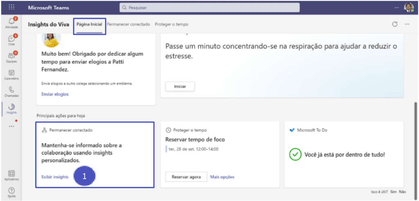
Task: Answer Sim to Isso é útil
Action: (x=393, y=192)
